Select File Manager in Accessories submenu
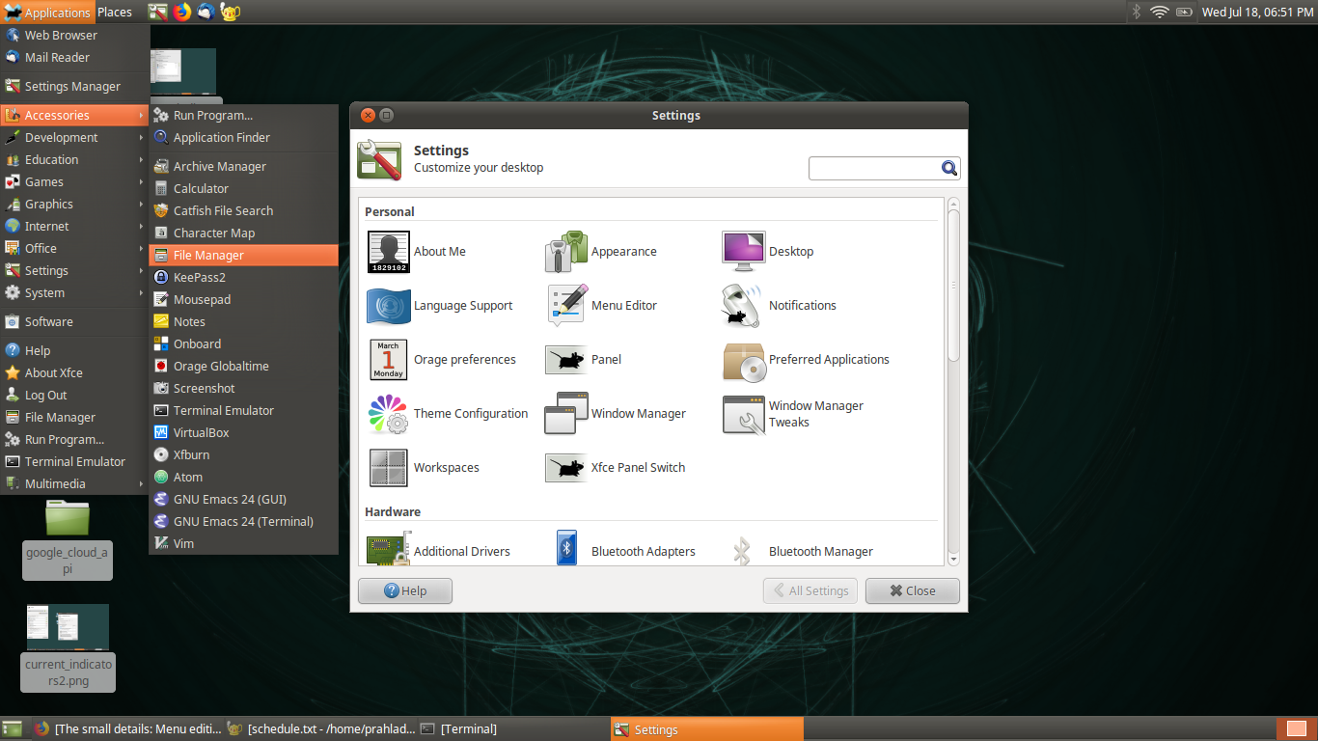 [244, 255]
